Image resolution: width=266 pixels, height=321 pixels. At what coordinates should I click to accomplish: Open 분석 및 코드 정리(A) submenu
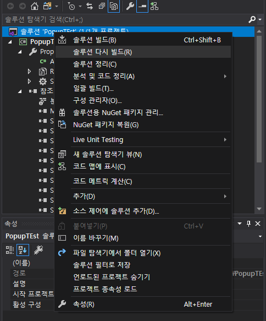click(x=143, y=76)
